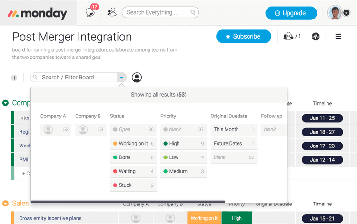
Task: Focus the Search / Filter Board field
Action: (74, 78)
